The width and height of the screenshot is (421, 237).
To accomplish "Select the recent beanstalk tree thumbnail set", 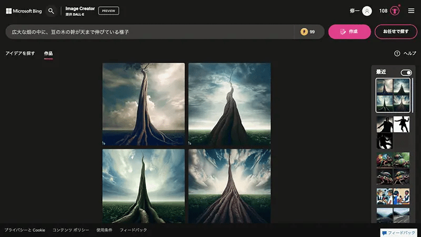I will (x=393, y=95).
